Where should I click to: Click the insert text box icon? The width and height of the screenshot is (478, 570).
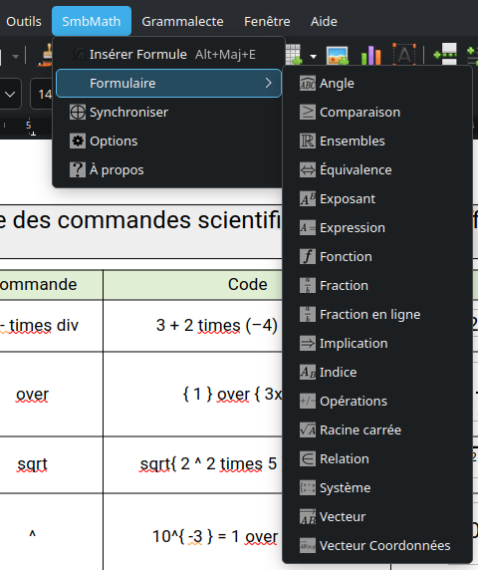tap(404, 55)
